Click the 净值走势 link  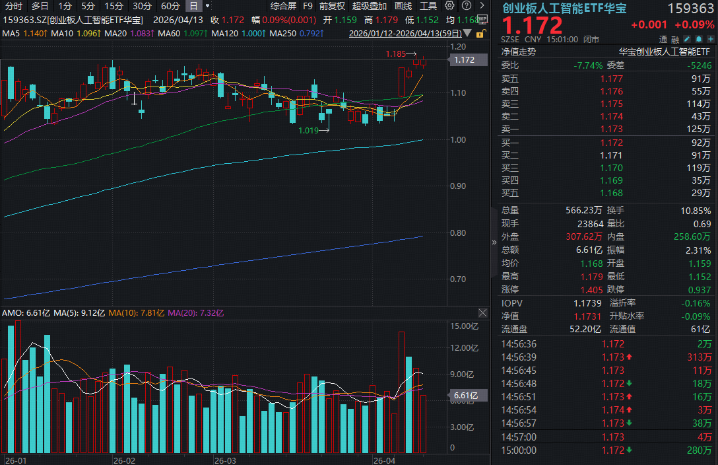tap(519, 51)
